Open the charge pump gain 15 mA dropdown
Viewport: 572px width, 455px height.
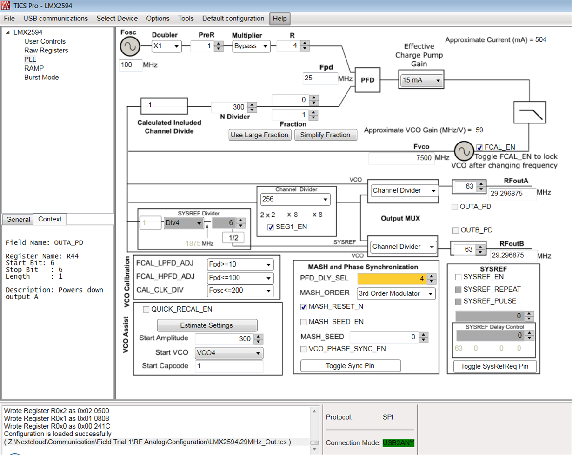point(422,80)
